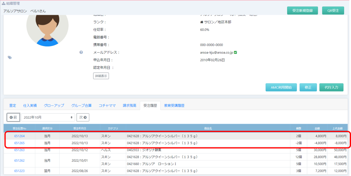This screenshot has height=176, width=351.
Task: Expand details with 詳細表示 button
Action: (x=101, y=76)
